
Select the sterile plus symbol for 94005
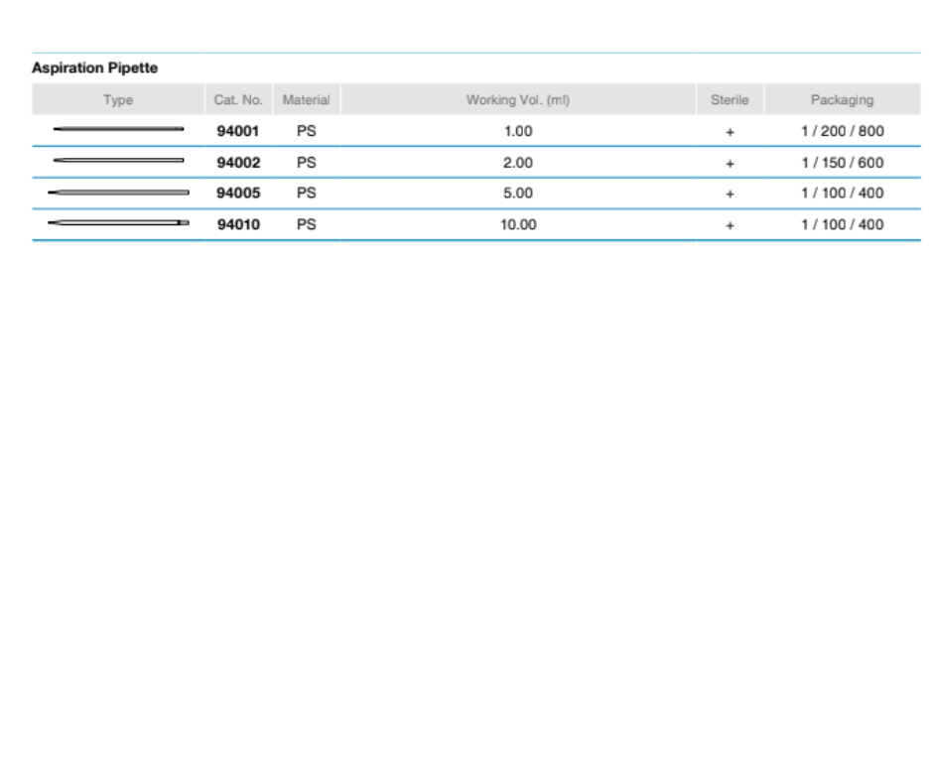[730, 195]
